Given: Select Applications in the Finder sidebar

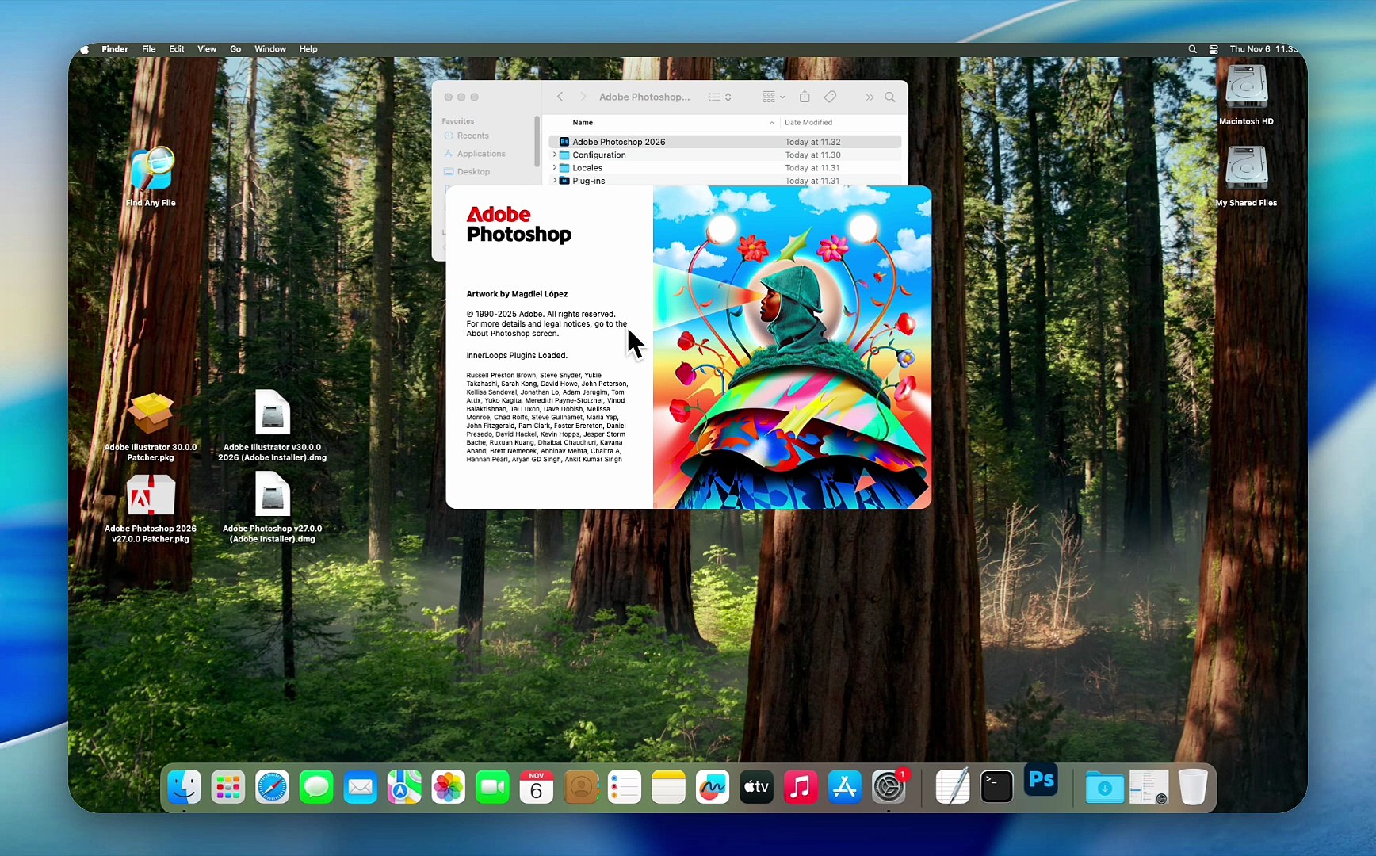Looking at the screenshot, I should (481, 154).
